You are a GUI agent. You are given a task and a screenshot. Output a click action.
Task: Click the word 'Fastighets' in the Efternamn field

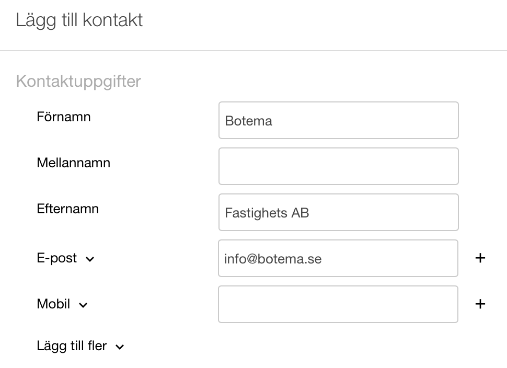point(256,213)
